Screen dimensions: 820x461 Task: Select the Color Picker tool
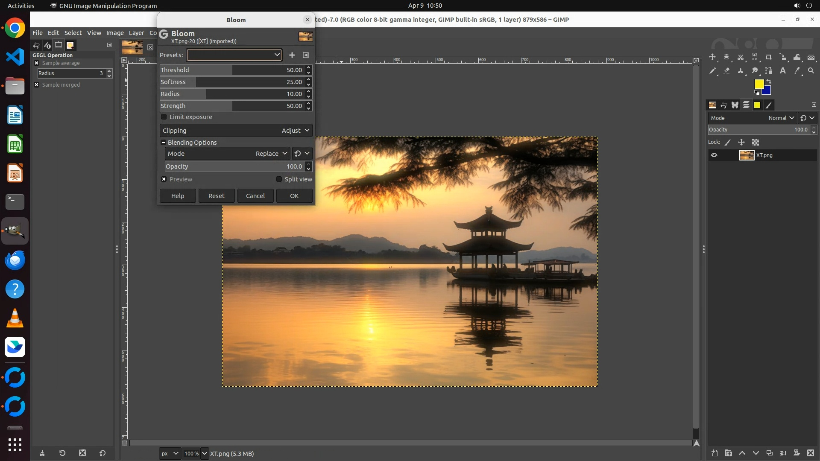tap(797, 71)
